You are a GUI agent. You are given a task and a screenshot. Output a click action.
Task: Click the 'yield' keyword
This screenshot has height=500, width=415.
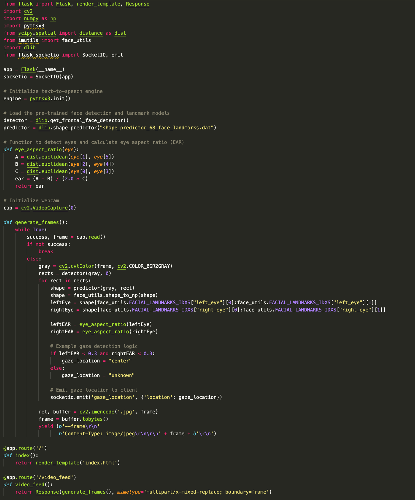click(46, 427)
